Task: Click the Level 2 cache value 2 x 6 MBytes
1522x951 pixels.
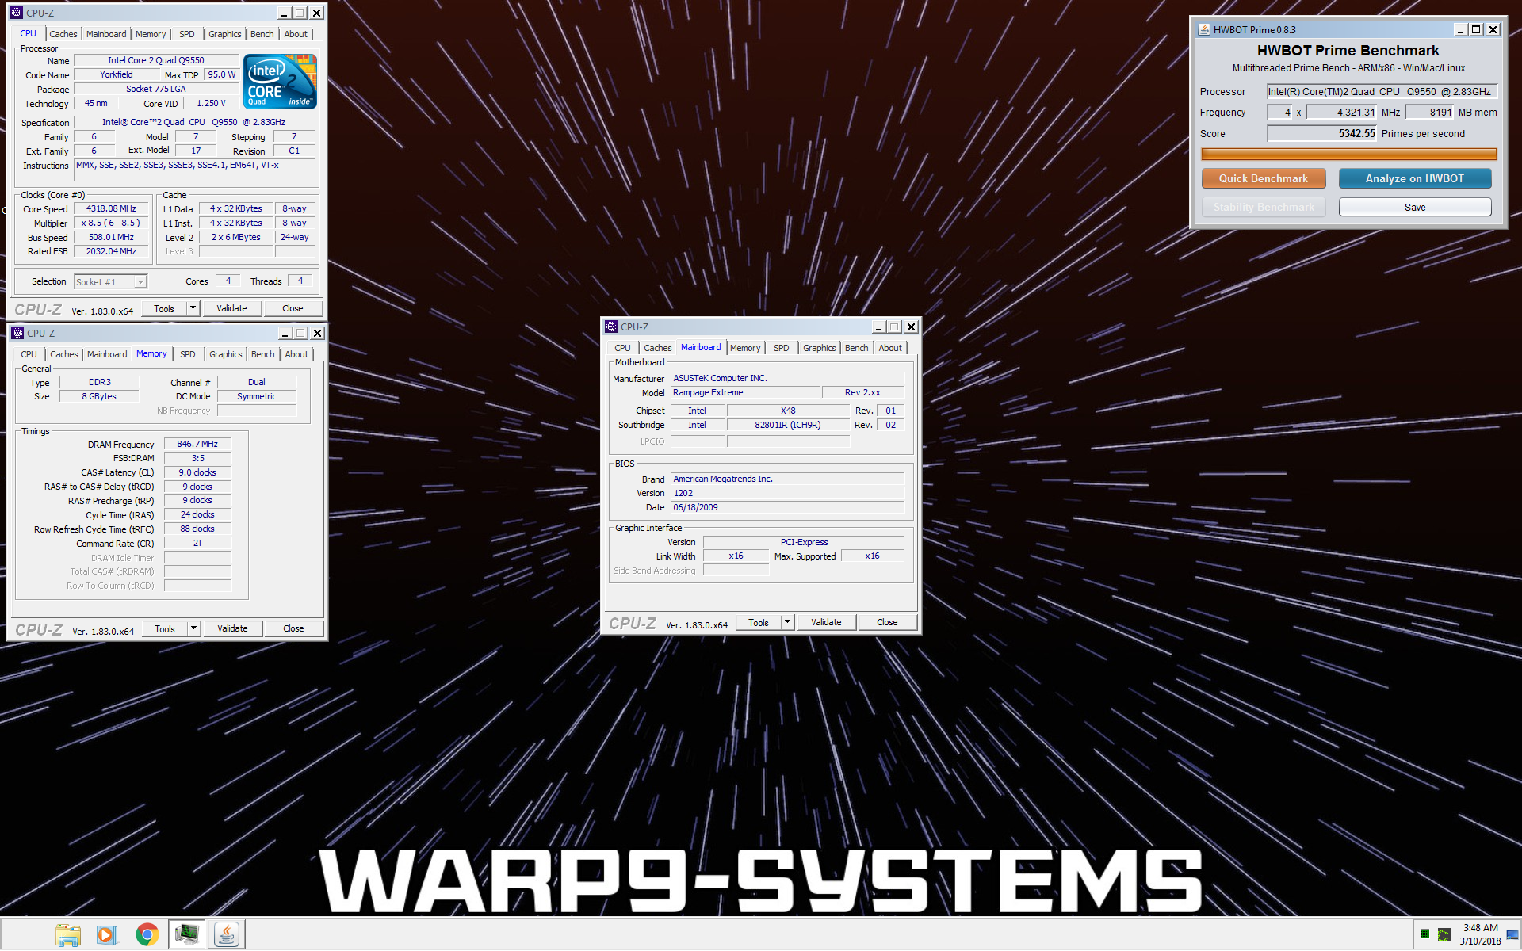Action: point(235,237)
